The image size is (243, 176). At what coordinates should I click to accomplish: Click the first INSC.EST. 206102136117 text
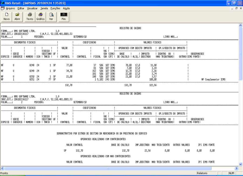(x=15, y=34)
